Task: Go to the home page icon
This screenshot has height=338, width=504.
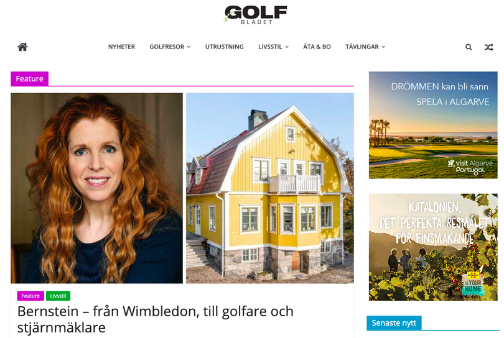Action: click(22, 47)
